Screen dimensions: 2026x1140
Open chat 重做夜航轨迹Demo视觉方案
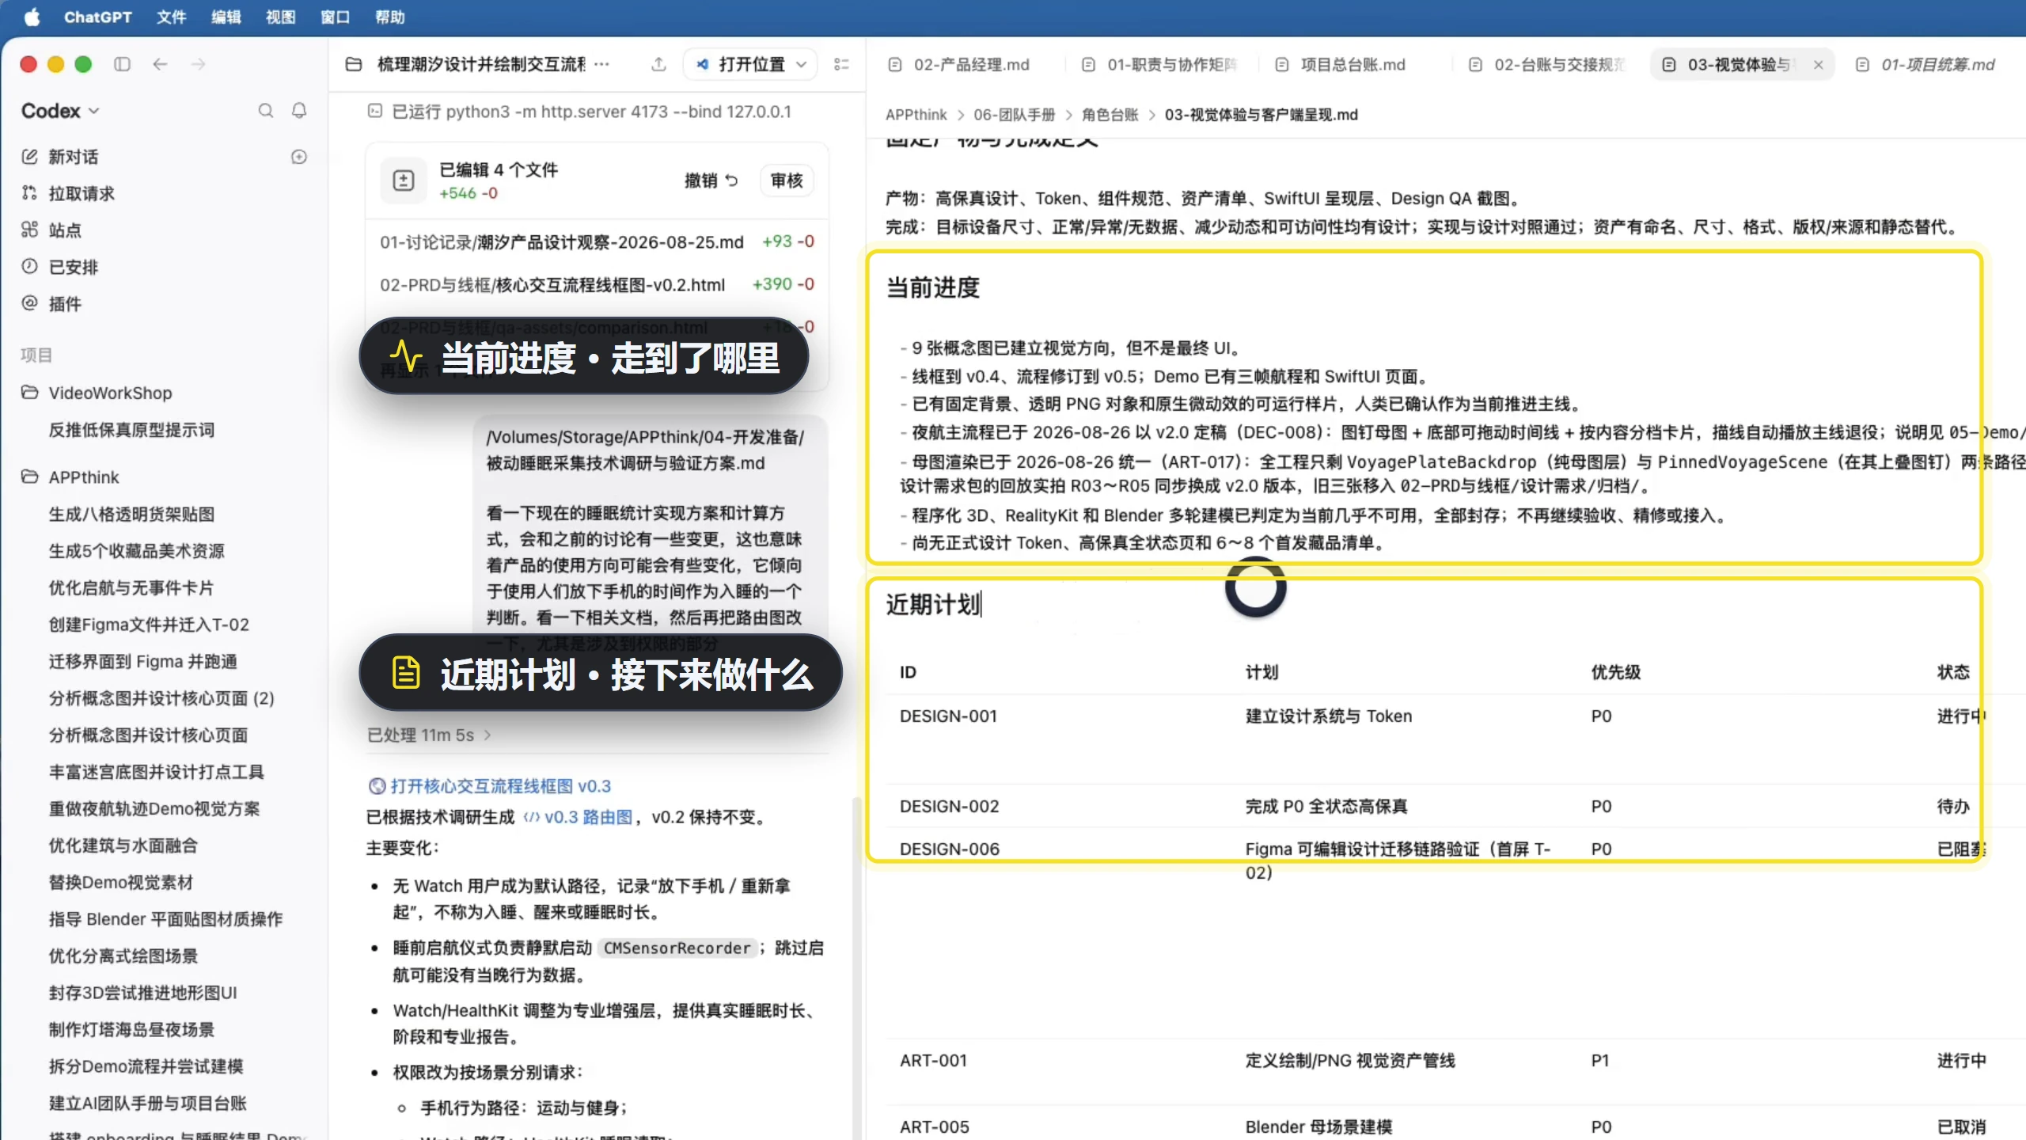tap(154, 809)
